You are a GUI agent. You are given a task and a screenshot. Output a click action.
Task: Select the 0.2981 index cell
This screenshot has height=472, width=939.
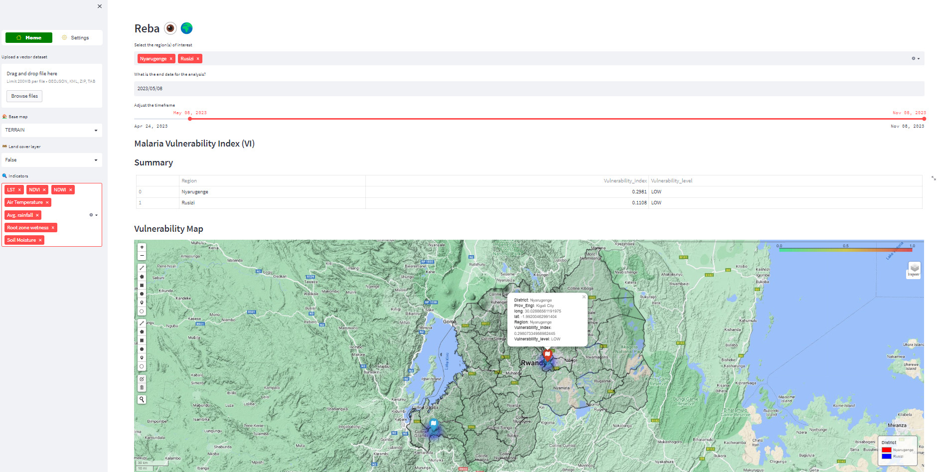click(x=507, y=192)
